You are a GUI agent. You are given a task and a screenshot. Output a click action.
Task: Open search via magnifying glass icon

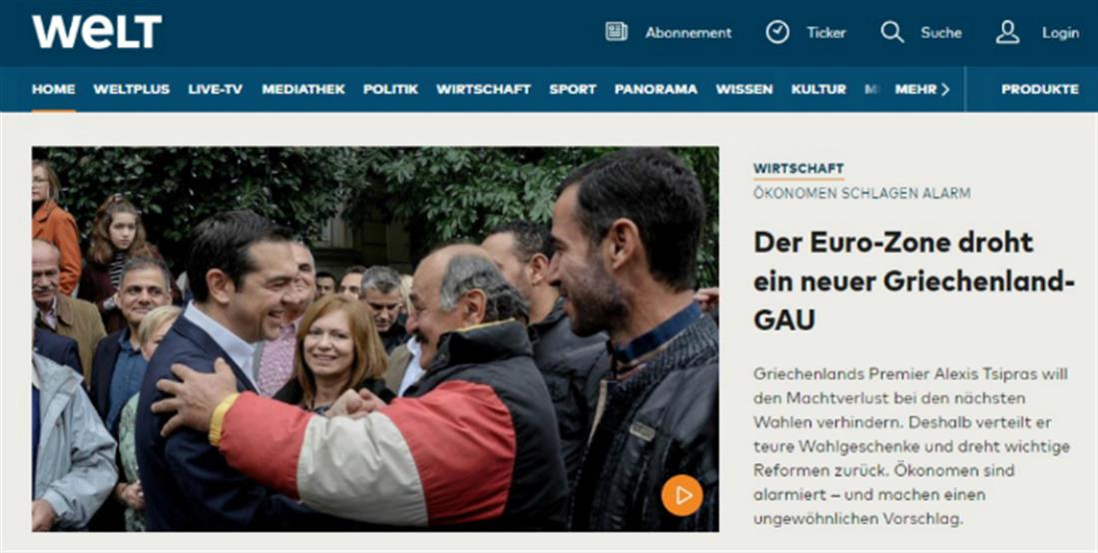(x=891, y=32)
